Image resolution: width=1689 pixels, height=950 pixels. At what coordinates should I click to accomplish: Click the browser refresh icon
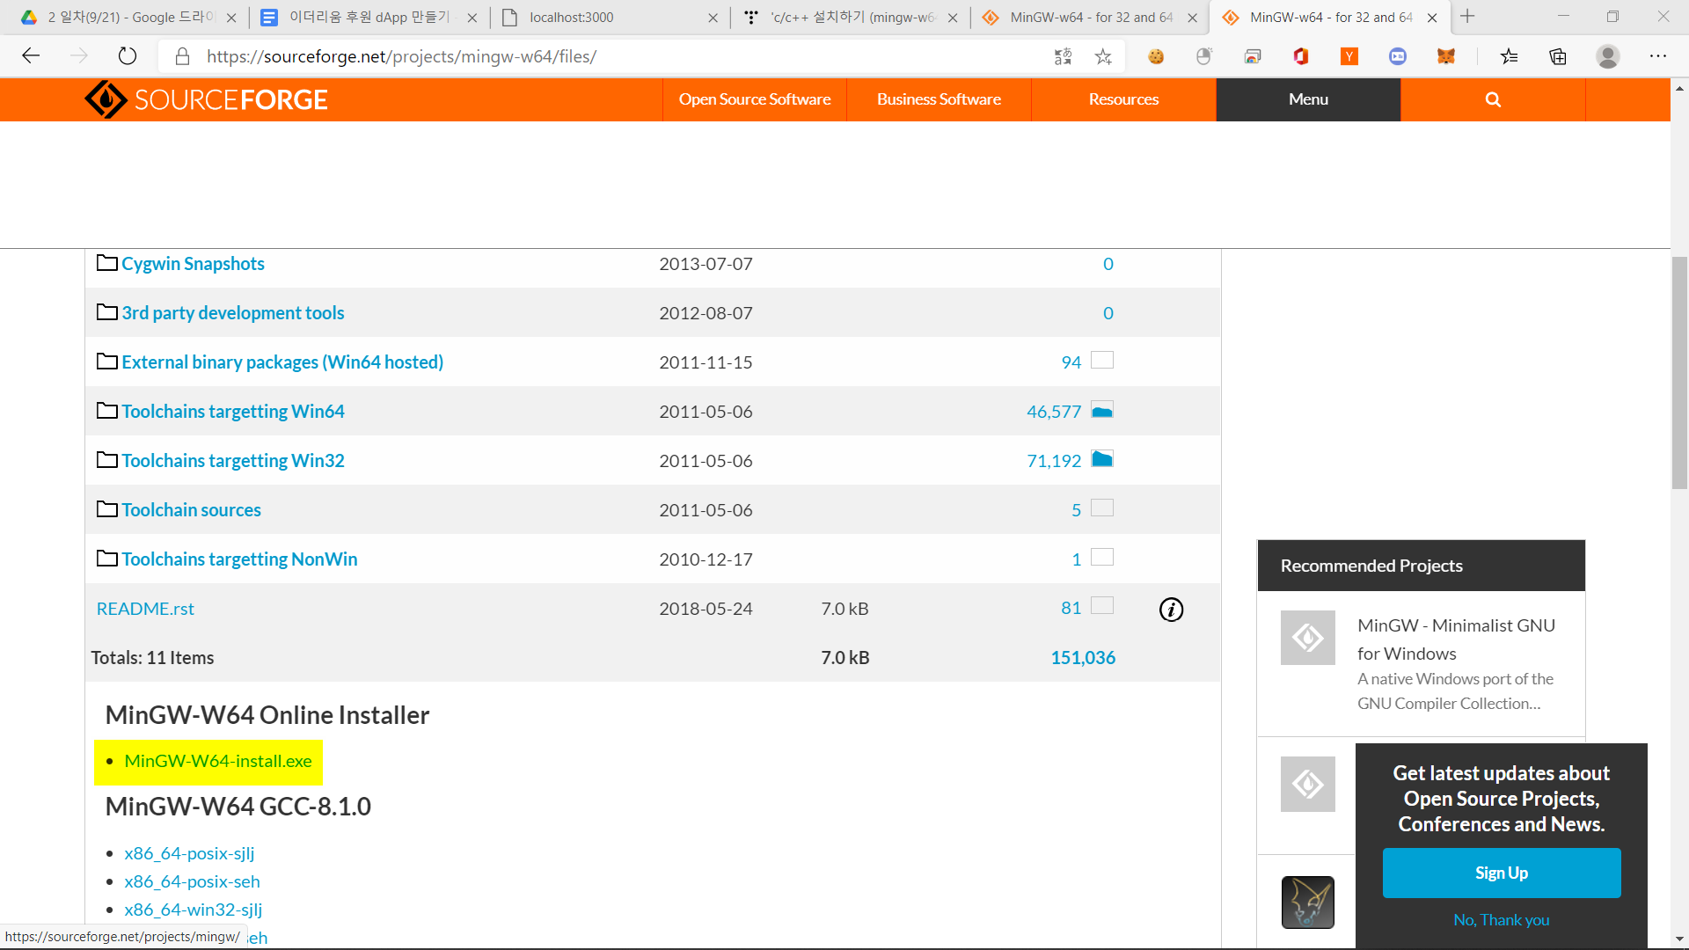[128, 56]
